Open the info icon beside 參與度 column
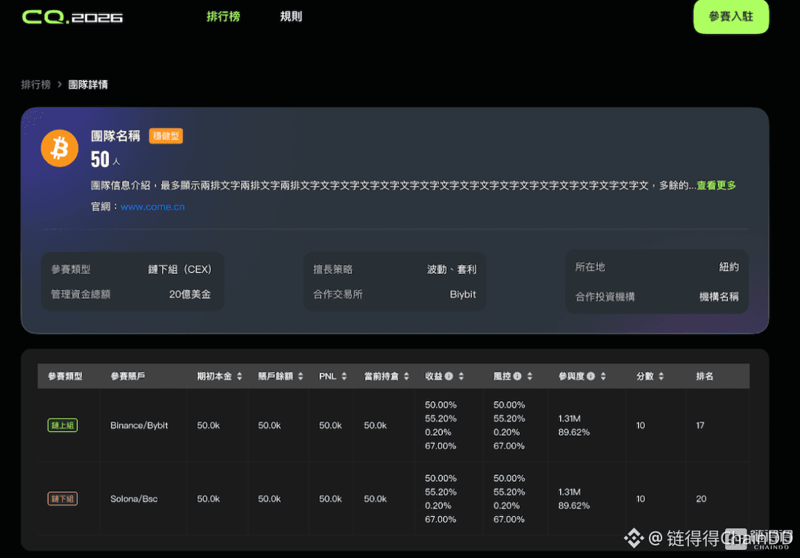The width and height of the screenshot is (800, 558). coord(590,375)
